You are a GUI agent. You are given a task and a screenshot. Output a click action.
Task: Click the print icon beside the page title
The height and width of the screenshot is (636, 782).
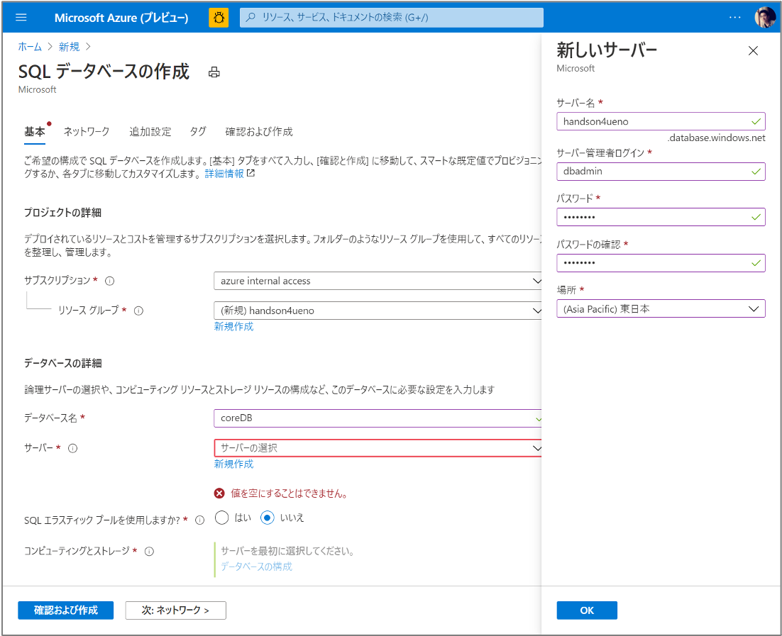pos(214,72)
